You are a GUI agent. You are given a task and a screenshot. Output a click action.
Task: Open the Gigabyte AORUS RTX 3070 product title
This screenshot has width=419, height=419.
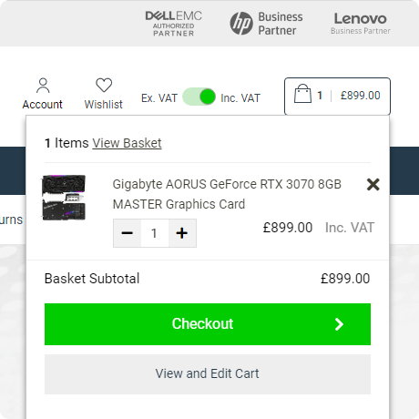227,194
